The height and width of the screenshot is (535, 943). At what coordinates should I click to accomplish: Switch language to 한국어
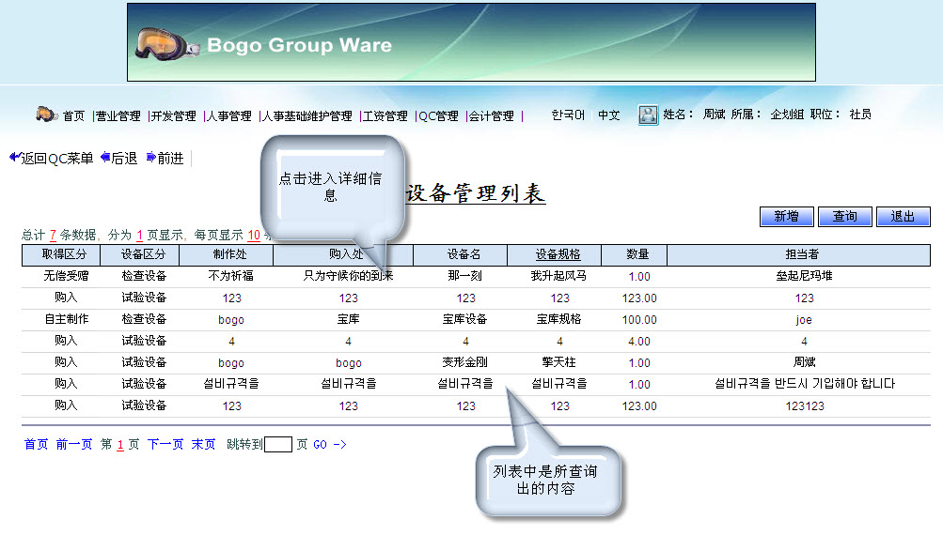568,115
